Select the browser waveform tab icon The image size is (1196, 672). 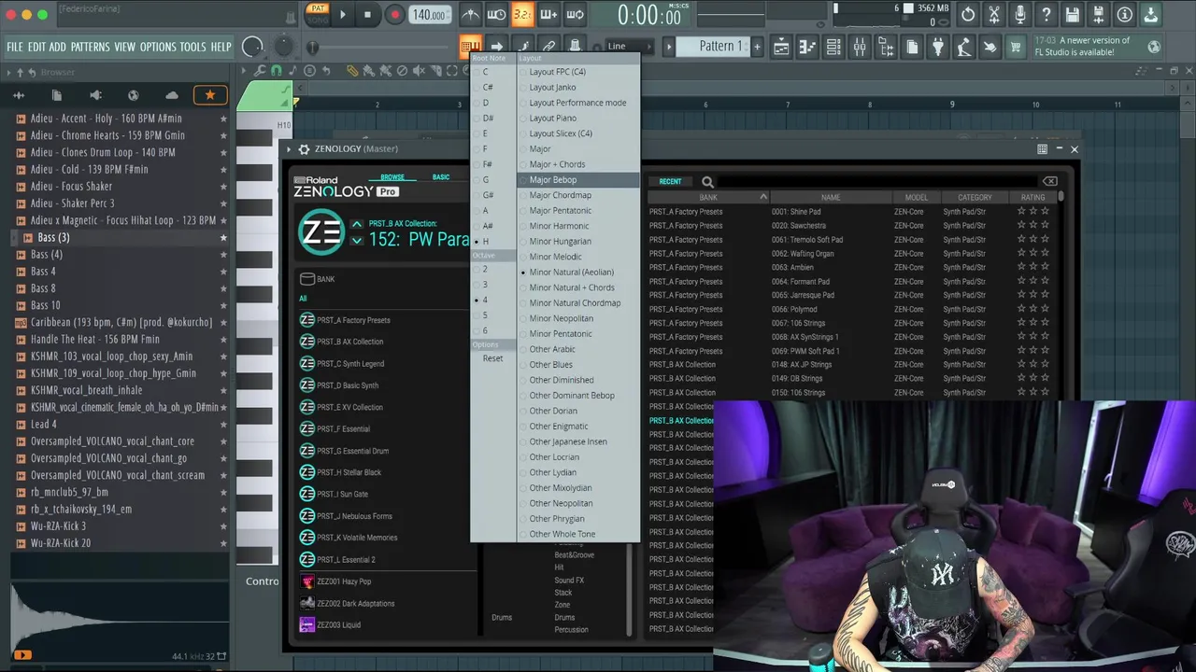coord(18,95)
